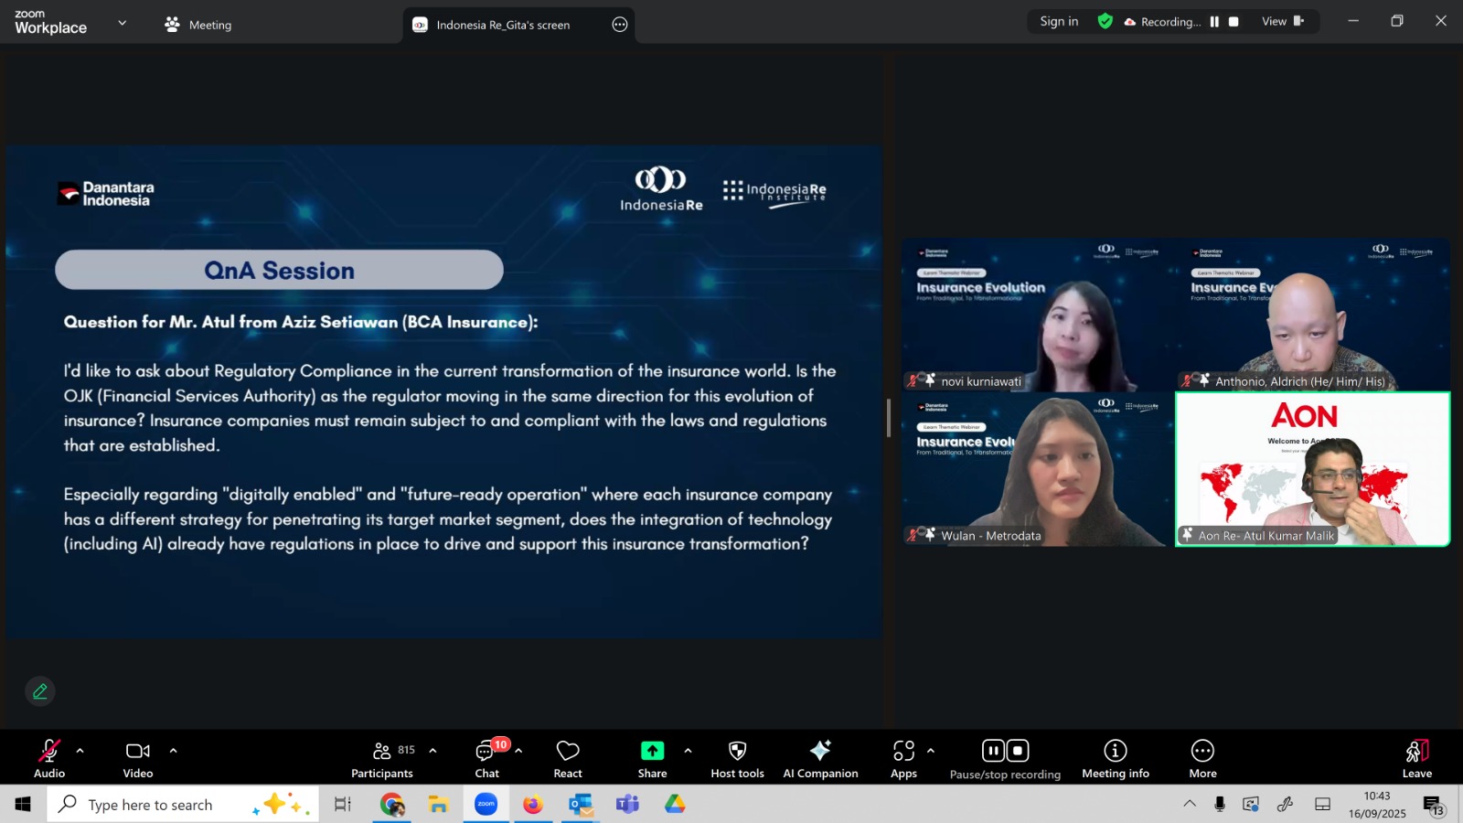Open Host tools shield icon
The height and width of the screenshot is (823, 1463).
pos(737,758)
